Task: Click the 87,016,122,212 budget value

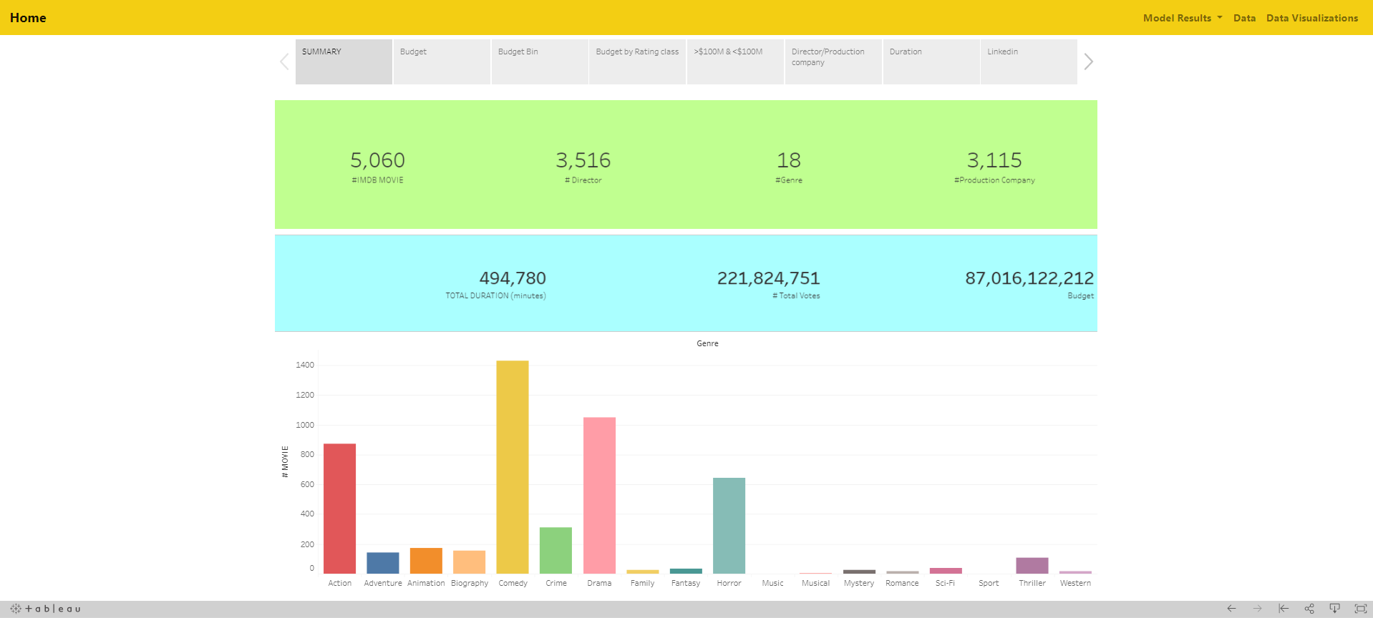Action: coord(1029,278)
